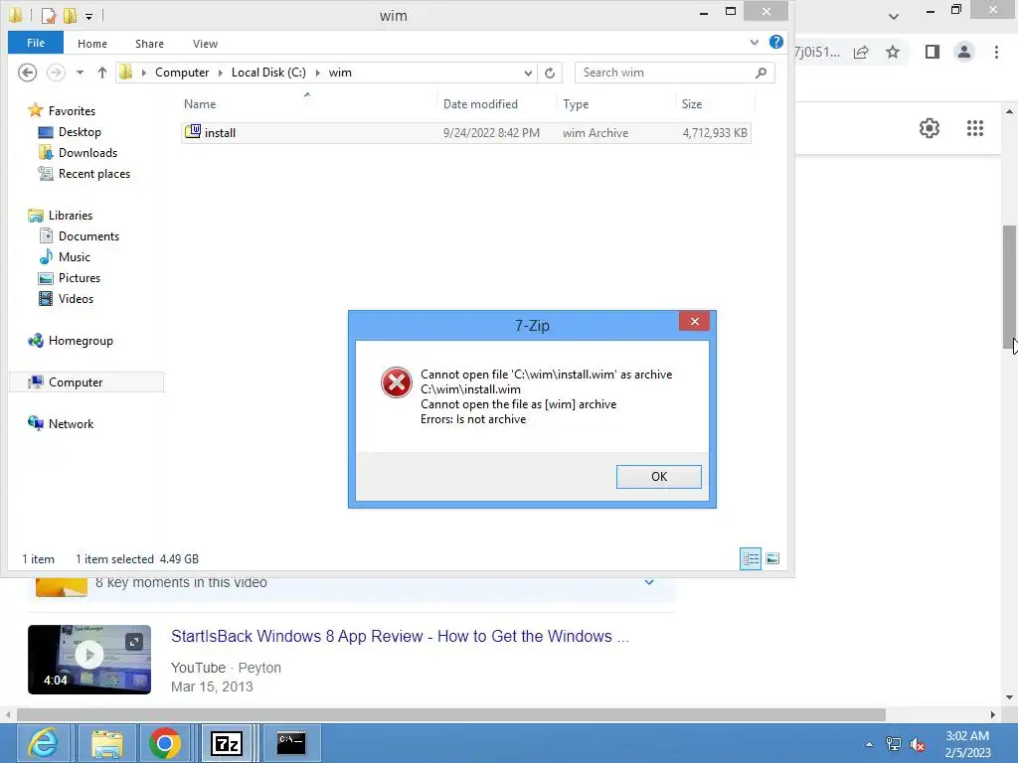The width and height of the screenshot is (1018, 763).
Task: Open StartIsBack Windows 8 App Review link
Action: pos(400,636)
